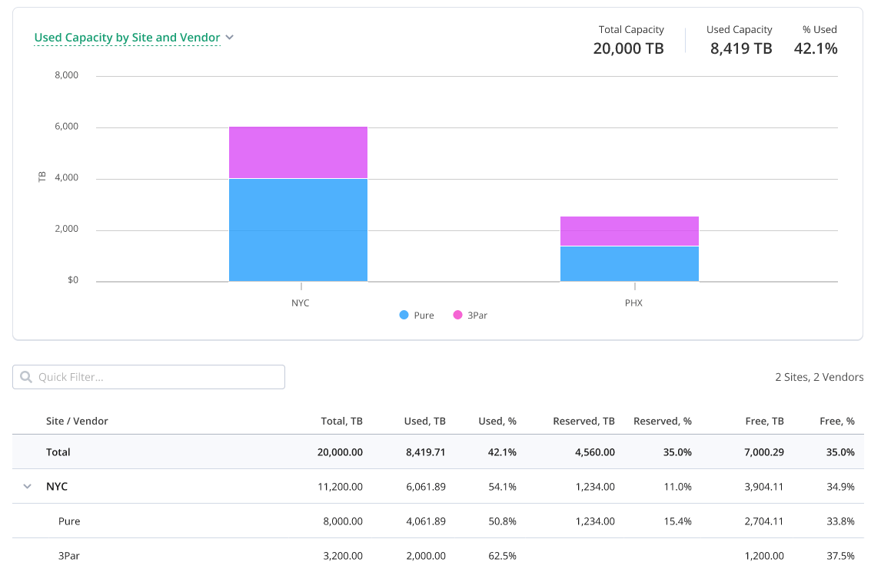Click the Total Capacity 20,000 TB summary

pyautogui.click(x=629, y=41)
